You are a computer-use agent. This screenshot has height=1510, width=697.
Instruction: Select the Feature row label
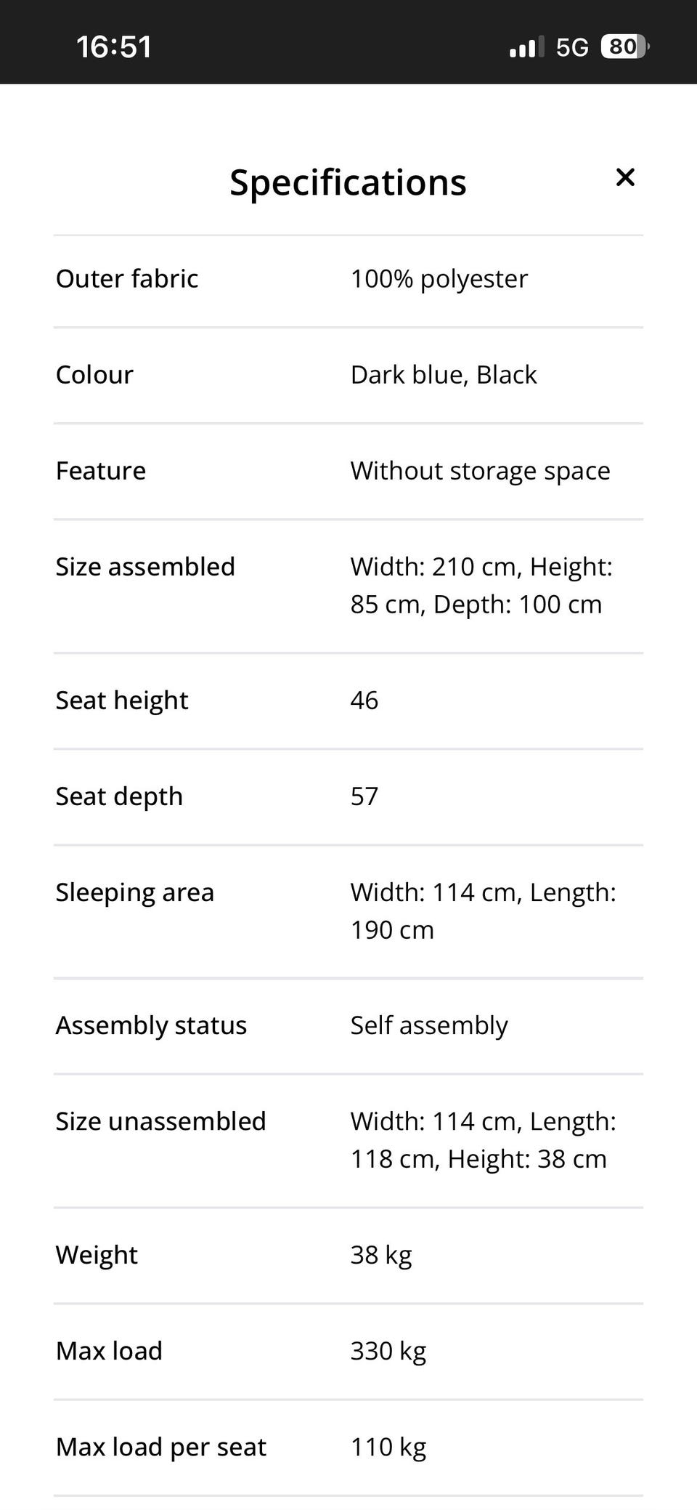tap(101, 471)
